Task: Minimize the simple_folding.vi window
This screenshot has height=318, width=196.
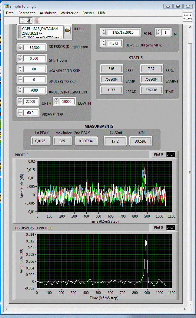Action: pyautogui.click(x=168, y=6)
